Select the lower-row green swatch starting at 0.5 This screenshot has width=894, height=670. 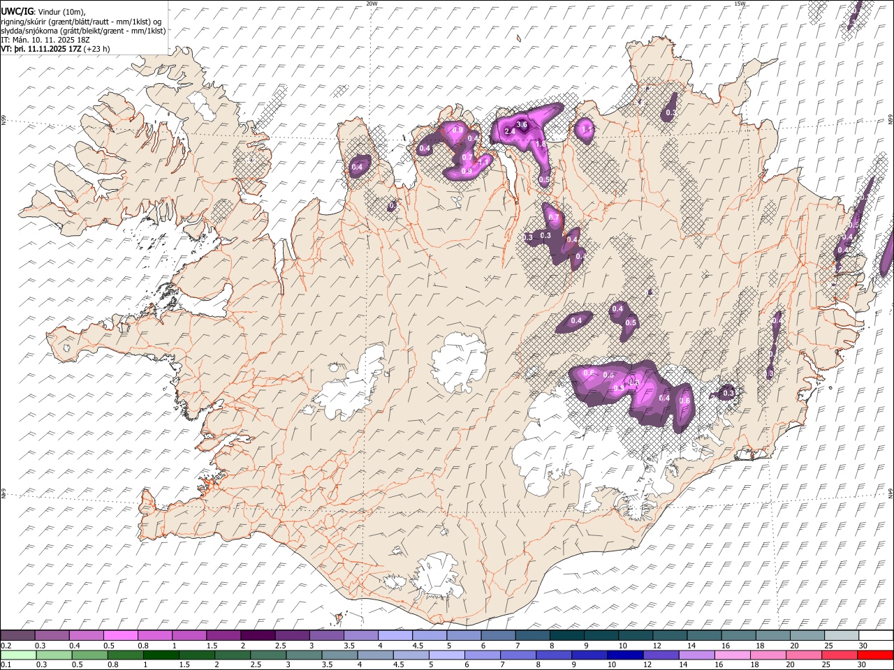pyautogui.click(x=89, y=655)
